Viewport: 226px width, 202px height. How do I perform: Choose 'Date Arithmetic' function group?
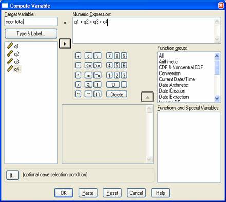174,85
